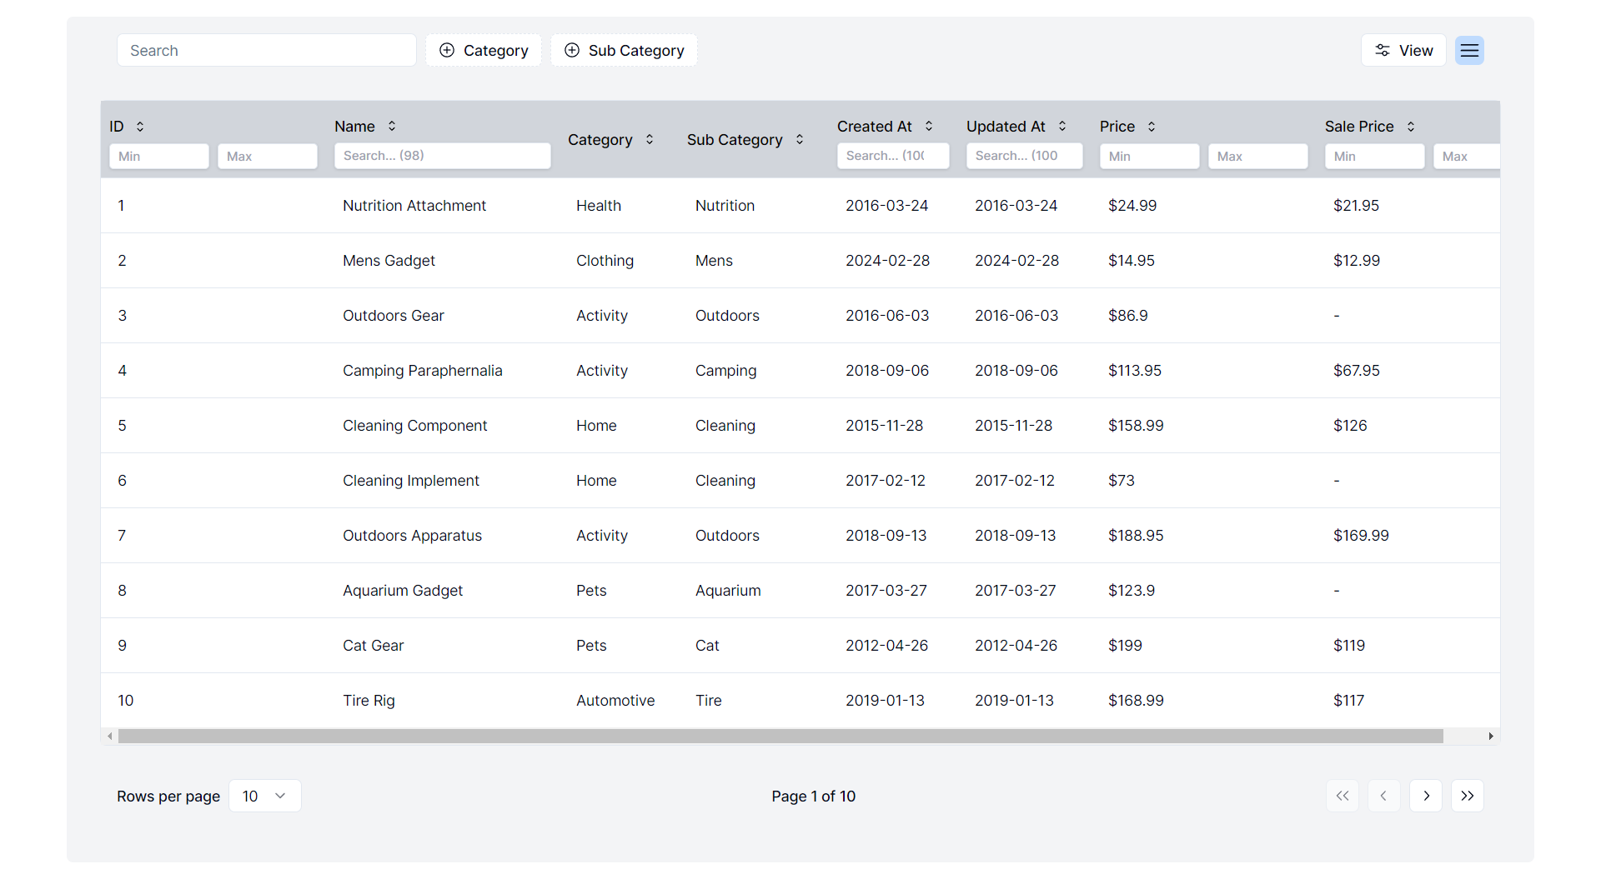Sort by Sale Price arrows

(1411, 127)
